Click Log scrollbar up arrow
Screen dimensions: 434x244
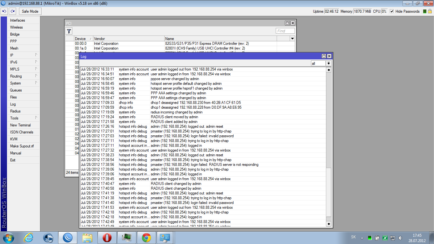[x=329, y=70]
